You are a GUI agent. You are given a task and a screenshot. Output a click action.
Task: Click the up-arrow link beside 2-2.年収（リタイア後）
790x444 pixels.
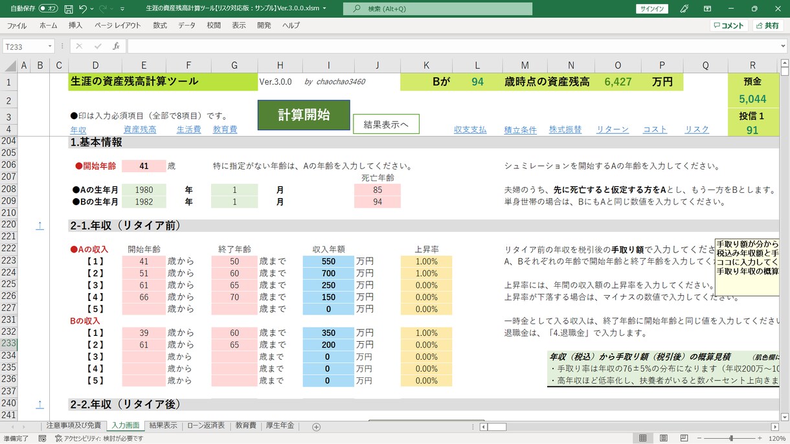[39, 404]
